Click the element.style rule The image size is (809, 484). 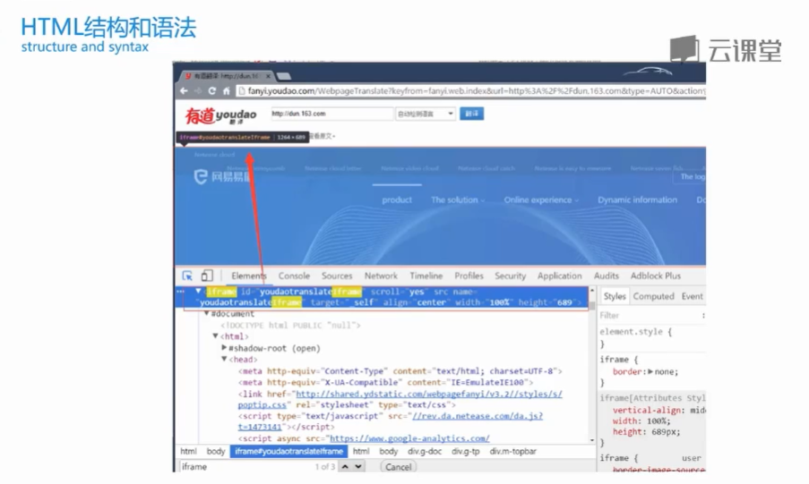tap(636, 332)
